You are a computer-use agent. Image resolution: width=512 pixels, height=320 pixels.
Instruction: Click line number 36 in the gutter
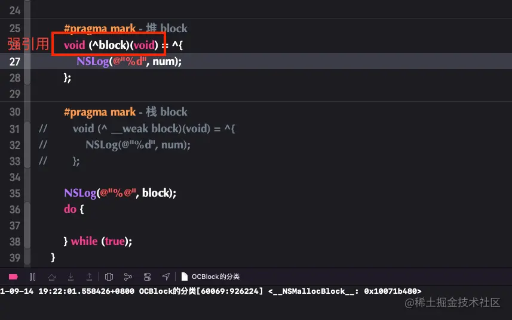[15, 209]
